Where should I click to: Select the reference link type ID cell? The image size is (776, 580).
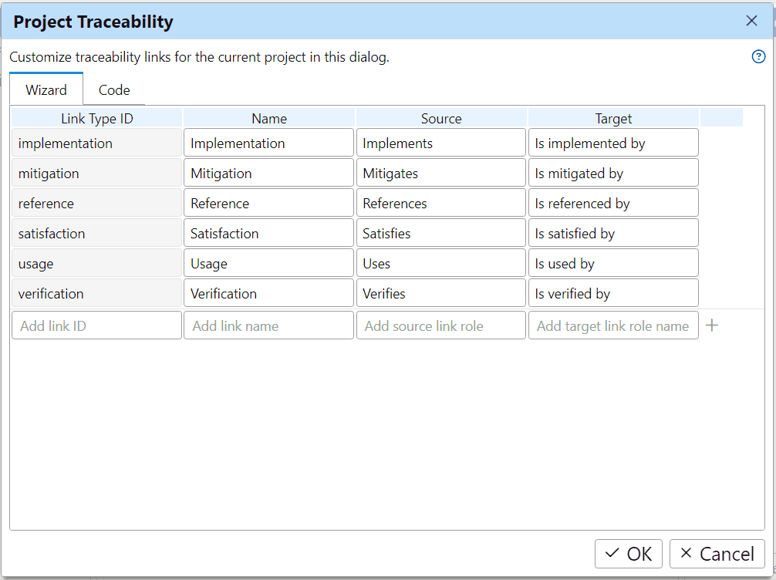(96, 203)
